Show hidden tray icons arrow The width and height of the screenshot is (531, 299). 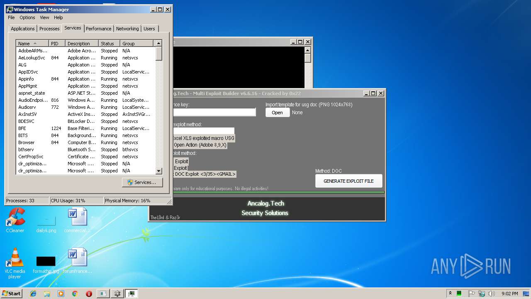450,293
